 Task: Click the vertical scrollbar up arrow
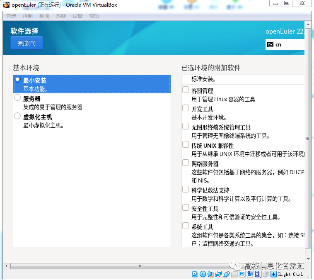click(x=308, y=24)
